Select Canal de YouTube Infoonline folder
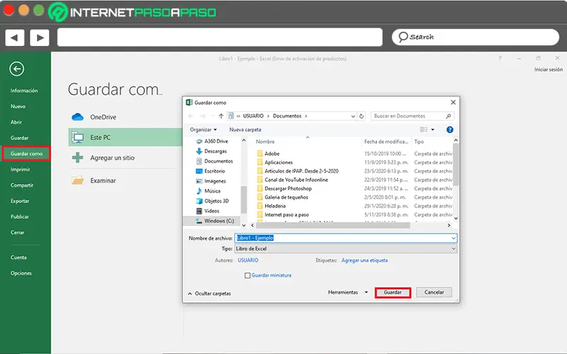Viewport: 567px width, 354px height. [x=292, y=180]
